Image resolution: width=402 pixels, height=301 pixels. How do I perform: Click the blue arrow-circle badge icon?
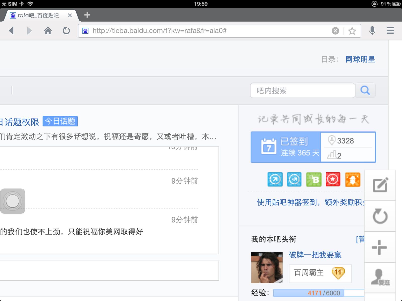(275, 179)
